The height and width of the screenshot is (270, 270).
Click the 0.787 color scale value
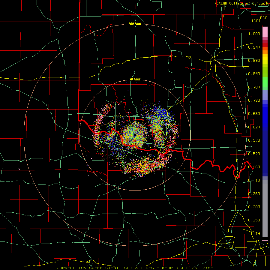pyautogui.click(x=254, y=87)
